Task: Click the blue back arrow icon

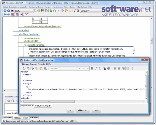Action: tap(5, 14)
